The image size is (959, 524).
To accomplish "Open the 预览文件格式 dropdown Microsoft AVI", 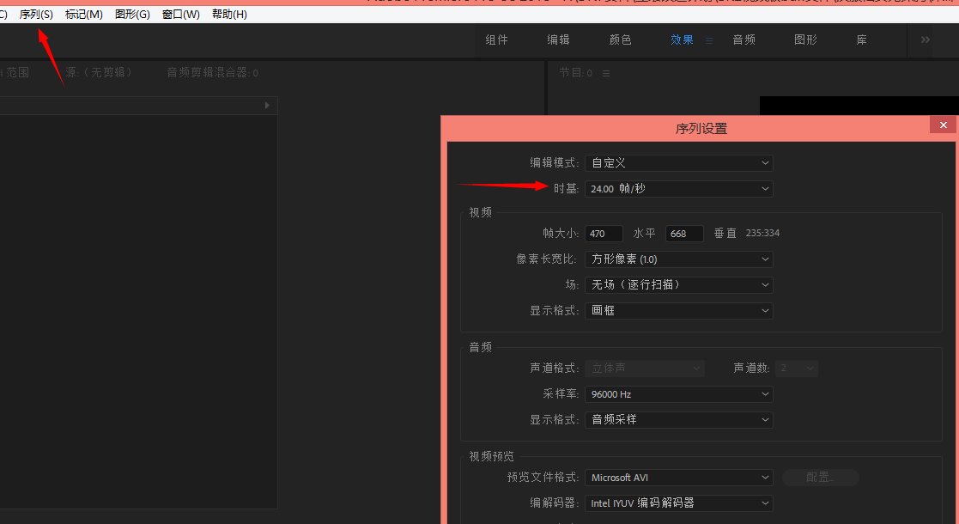I will 679,478.
